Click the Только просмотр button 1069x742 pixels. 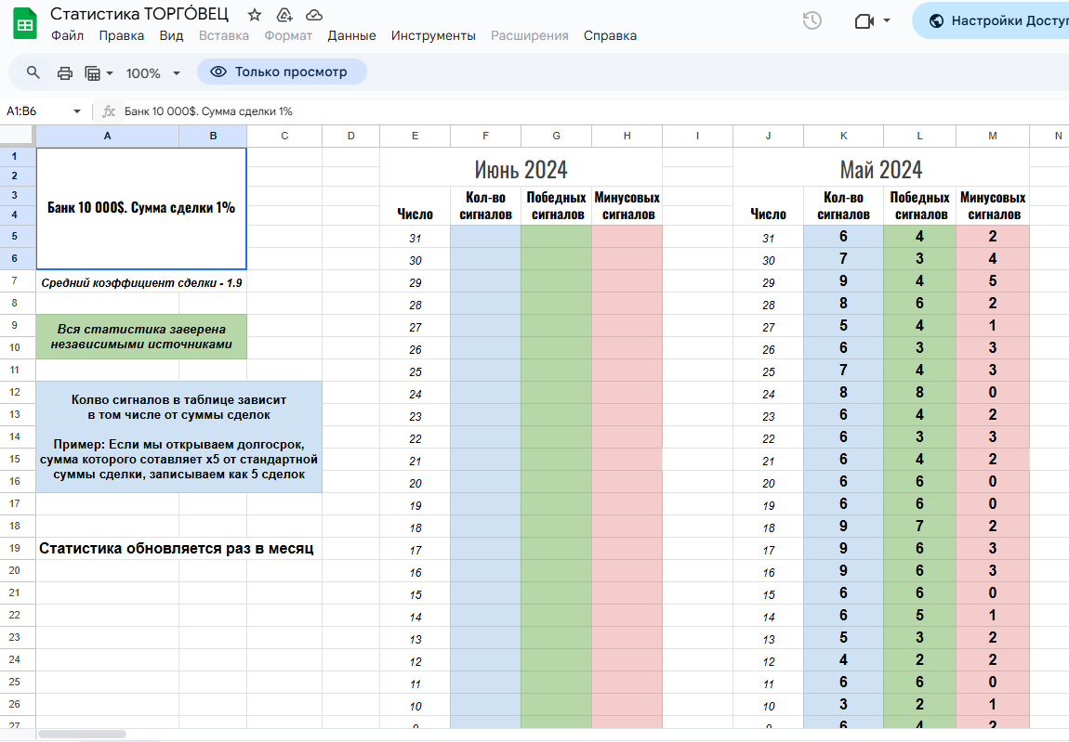pyautogui.click(x=281, y=72)
